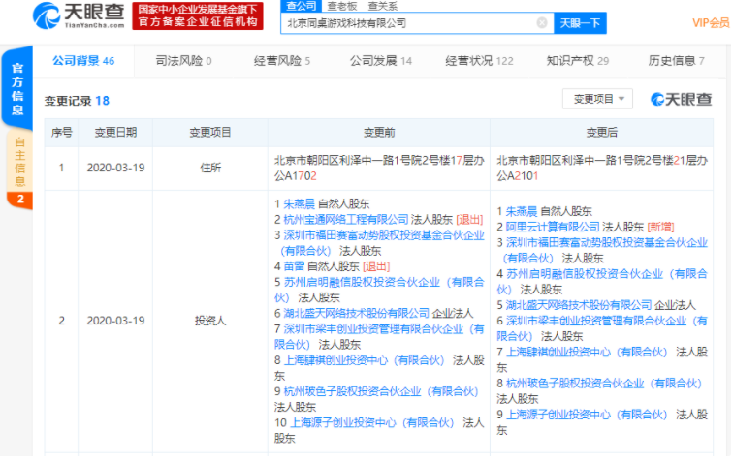The width and height of the screenshot is (733, 463).
Task: Open 杭州宝通网络工程有限公司 shareholder link
Action: [x=346, y=220]
